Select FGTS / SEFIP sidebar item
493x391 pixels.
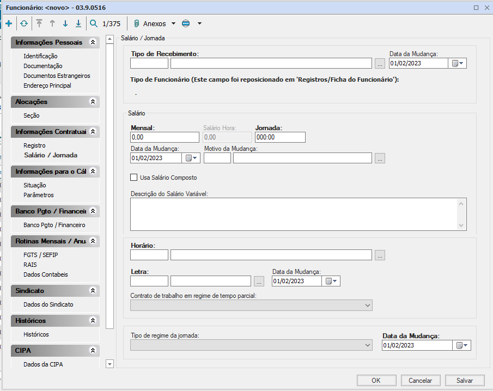click(x=41, y=255)
